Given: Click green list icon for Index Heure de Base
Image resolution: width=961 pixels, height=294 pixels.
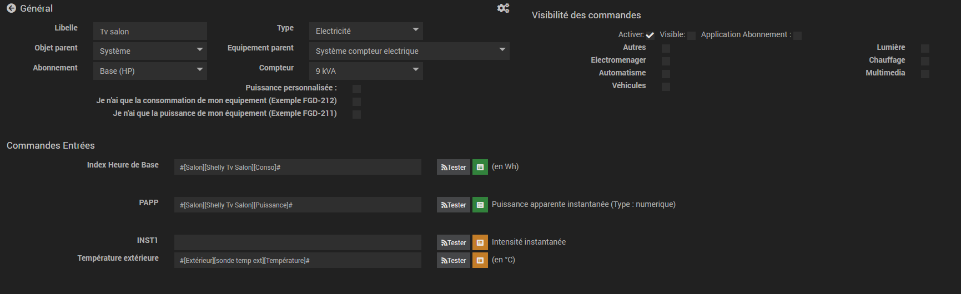Looking at the screenshot, I should (480, 167).
